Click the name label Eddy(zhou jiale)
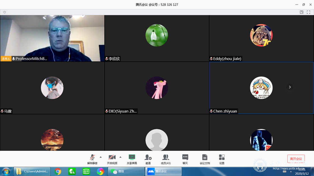Viewport: 314px width, 176px height. [x=227, y=59]
